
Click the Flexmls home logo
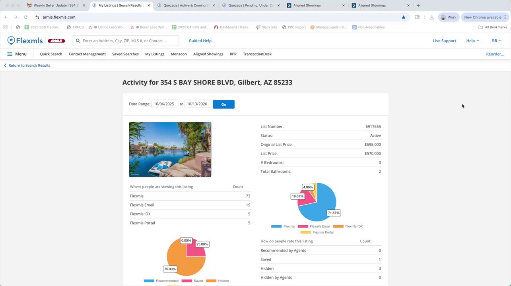(25, 41)
